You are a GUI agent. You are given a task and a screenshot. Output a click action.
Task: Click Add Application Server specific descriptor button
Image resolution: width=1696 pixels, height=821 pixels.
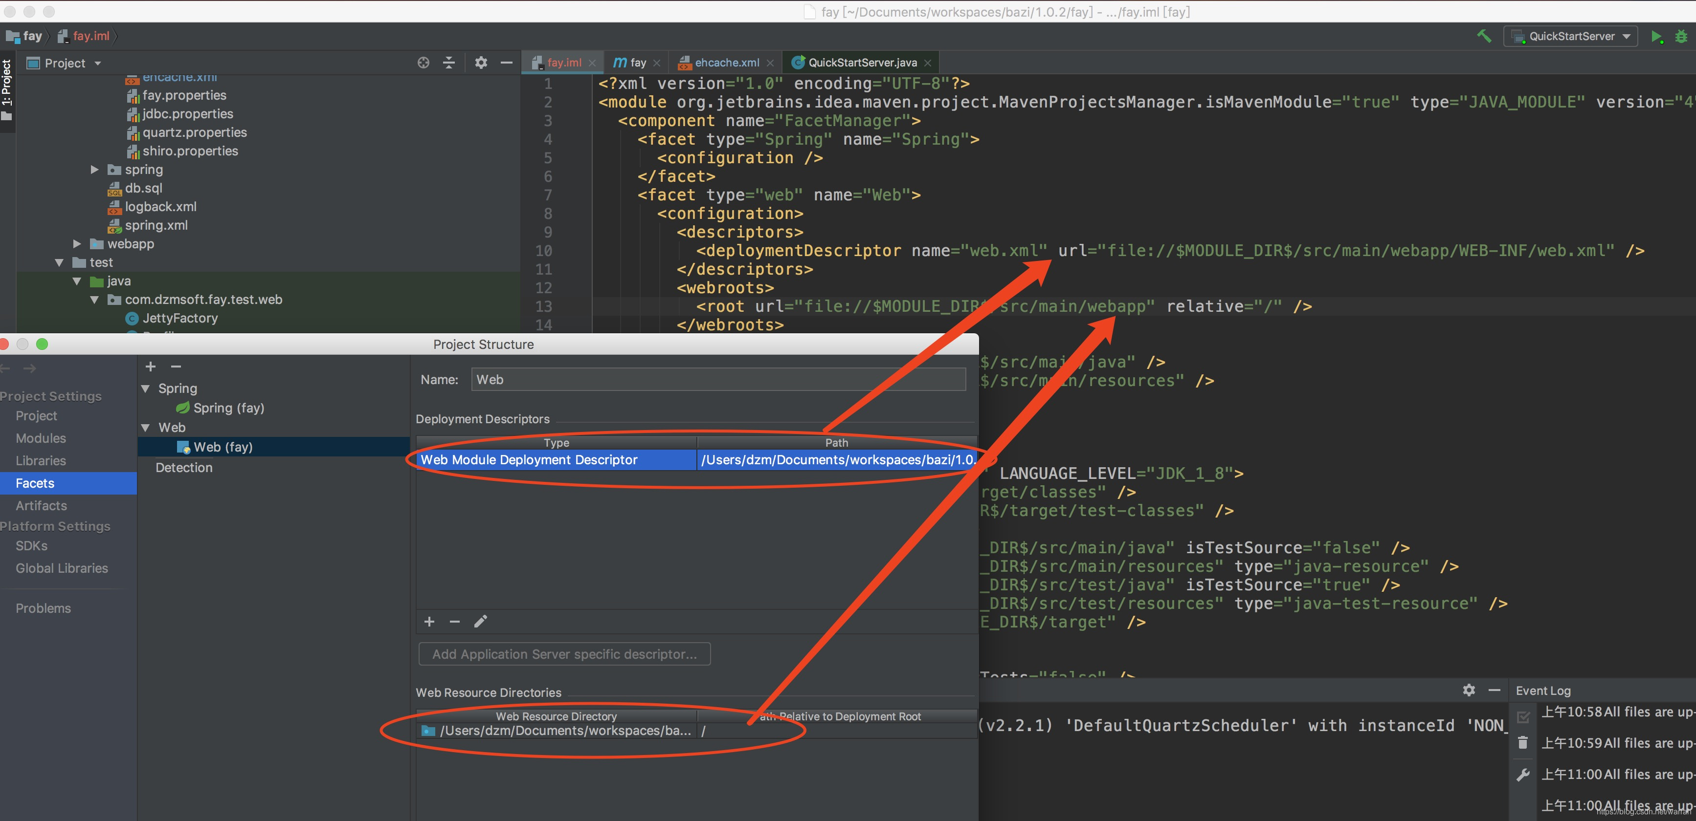pyautogui.click(x=564, y=654)
